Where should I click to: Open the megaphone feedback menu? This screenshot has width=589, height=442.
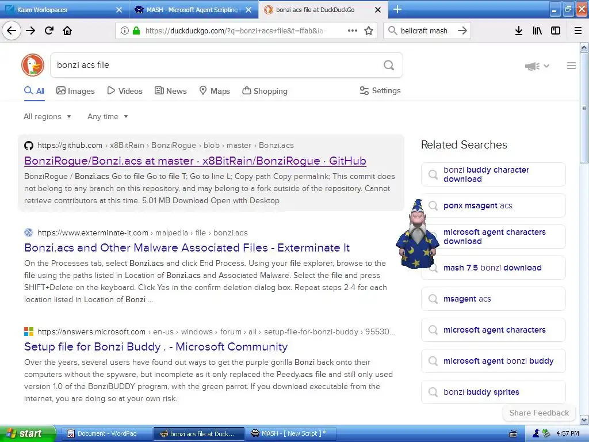pyautogui.click(x=537, y=66)
